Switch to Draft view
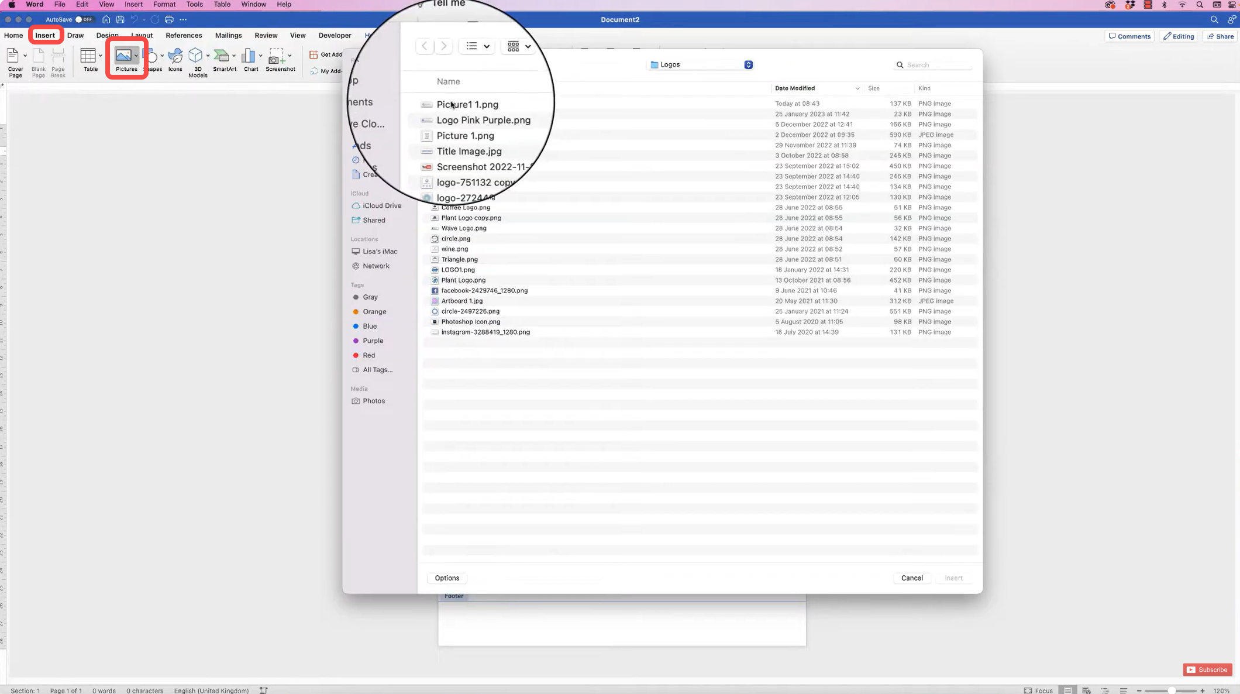 1123,690
